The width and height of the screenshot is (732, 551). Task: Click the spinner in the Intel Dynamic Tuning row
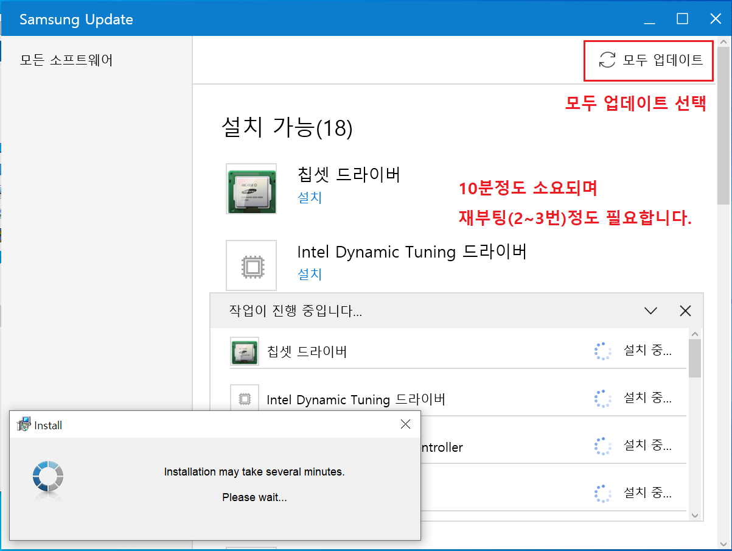pyautogui.click(x=602, y=399)
